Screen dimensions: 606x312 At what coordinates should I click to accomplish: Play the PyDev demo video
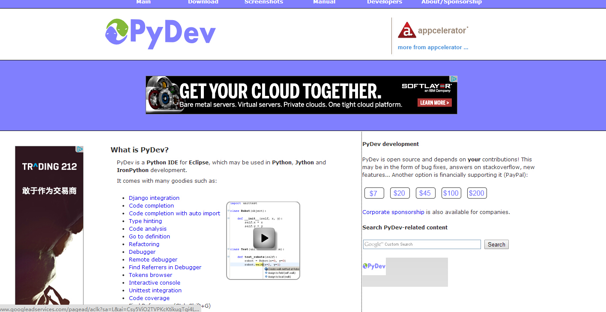coord(264,238)
